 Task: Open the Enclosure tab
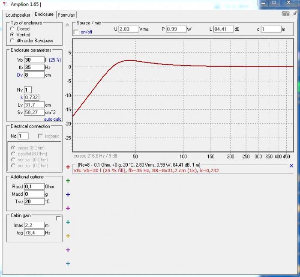coord(44,14)
